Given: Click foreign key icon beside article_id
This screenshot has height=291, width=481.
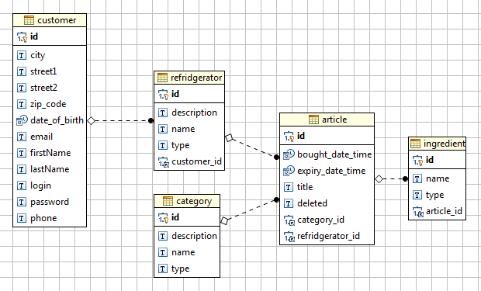Looking at the screenshot, I should [x=418, y=211].
